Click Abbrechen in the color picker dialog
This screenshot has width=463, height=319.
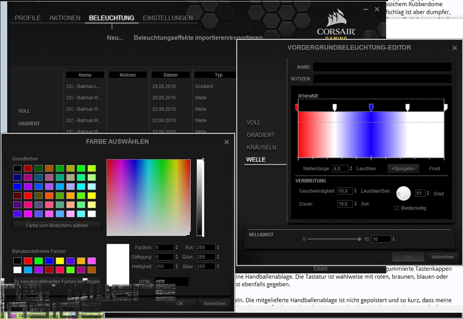214,303
